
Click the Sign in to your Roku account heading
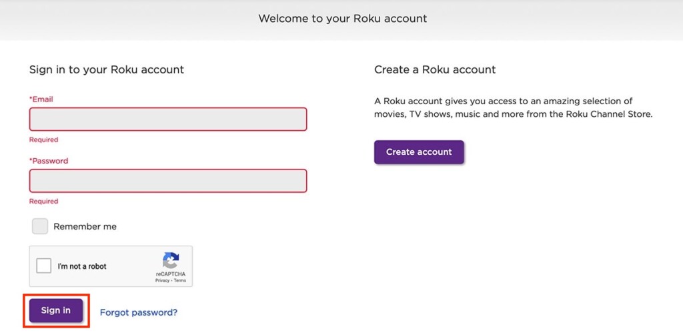coord(107,70)
